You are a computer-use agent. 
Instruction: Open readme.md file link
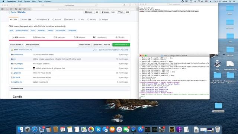(18, 82)
